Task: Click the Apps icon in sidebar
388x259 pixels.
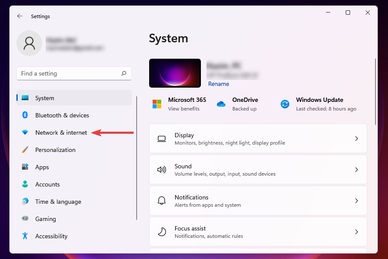Action: pos(25,167)
